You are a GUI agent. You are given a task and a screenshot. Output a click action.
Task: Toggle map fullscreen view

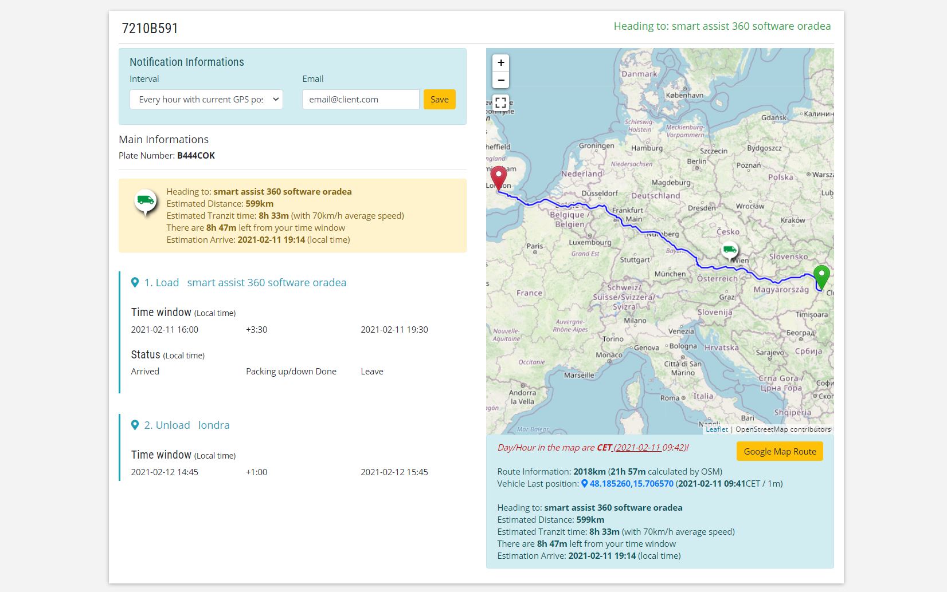[x=500, y=102]
